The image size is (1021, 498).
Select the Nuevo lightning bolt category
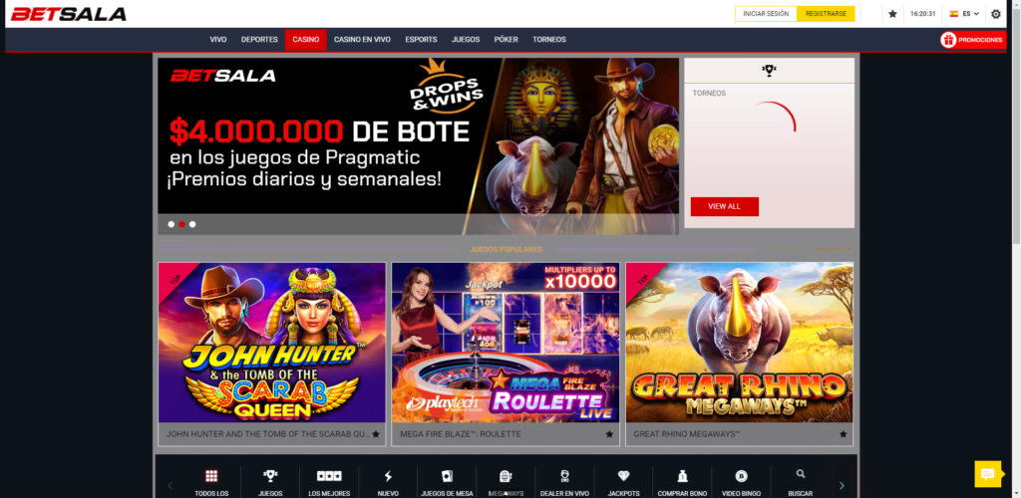click(388, 482)
